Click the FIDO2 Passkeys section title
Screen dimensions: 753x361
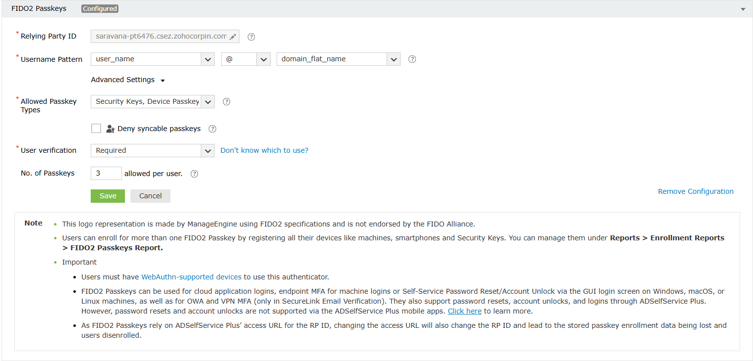click(x=39, y=9)
